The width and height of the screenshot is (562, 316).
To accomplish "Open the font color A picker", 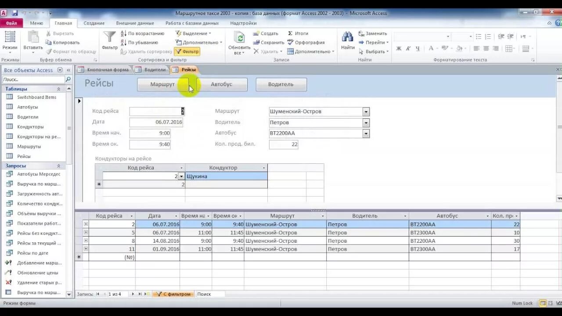I will [x=432, y=49].
